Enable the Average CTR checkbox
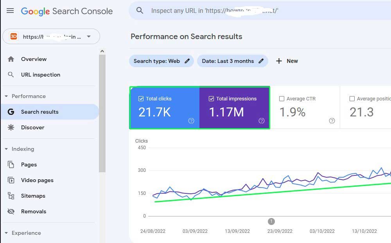 (x=282, y=99)
